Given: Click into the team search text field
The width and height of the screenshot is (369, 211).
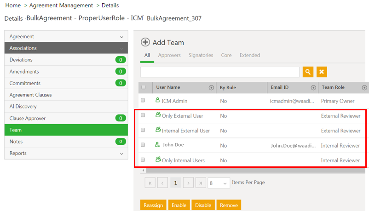Looking at the screenshot, I should [x=220, y=72].
